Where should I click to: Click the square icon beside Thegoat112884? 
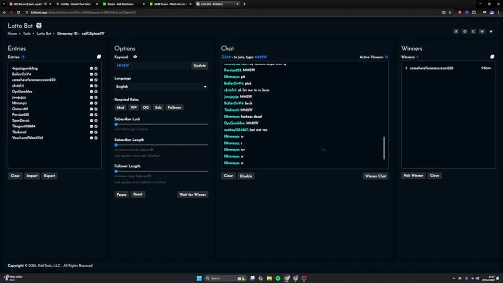coord(91,126)
